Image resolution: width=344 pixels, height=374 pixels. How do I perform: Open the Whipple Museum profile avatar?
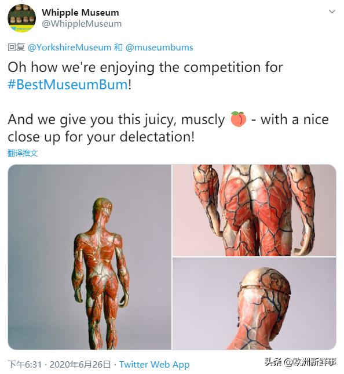click(21, 18)
